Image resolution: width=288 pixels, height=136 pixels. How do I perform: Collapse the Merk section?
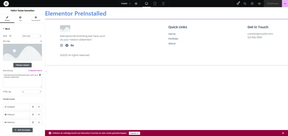pos(6,29)
